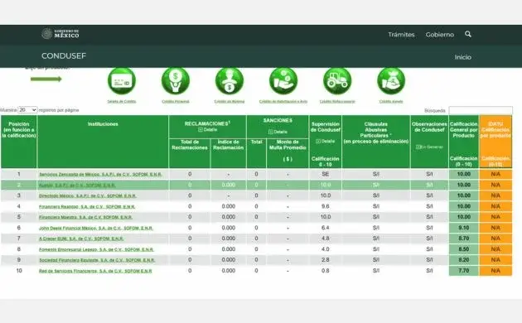Click the Gobierno de México logo
This screenshot has height=323, width=522.
(x=60, y=34)
